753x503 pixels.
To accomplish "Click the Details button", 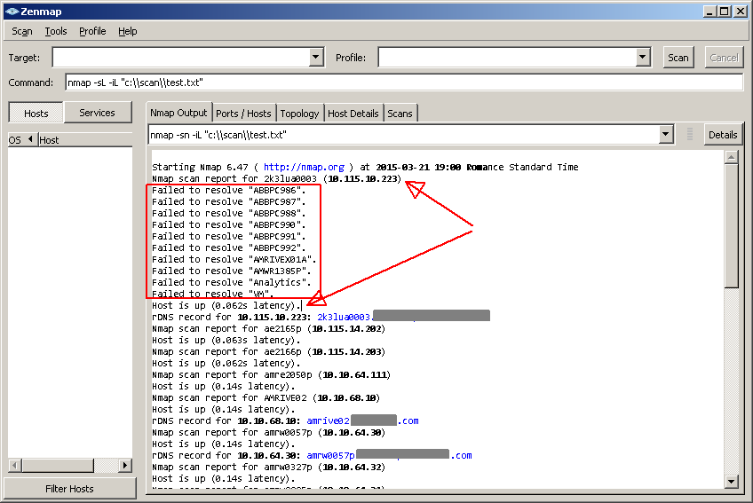I will click(723, 135).
